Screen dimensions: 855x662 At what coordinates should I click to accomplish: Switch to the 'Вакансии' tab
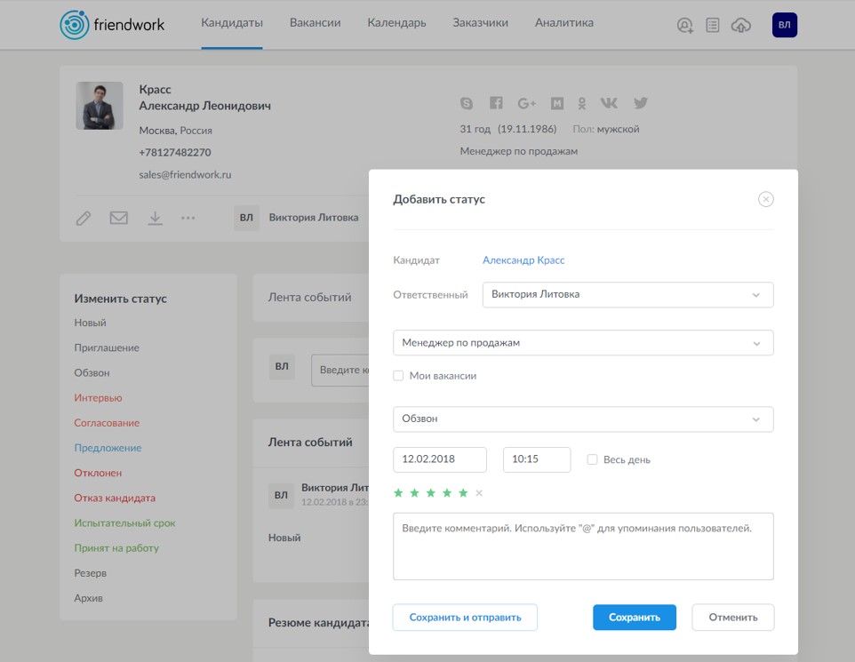pos(315,24)
